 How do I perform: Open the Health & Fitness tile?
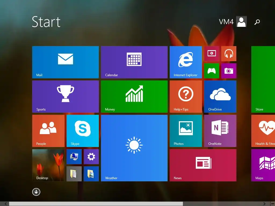point(263,131)
